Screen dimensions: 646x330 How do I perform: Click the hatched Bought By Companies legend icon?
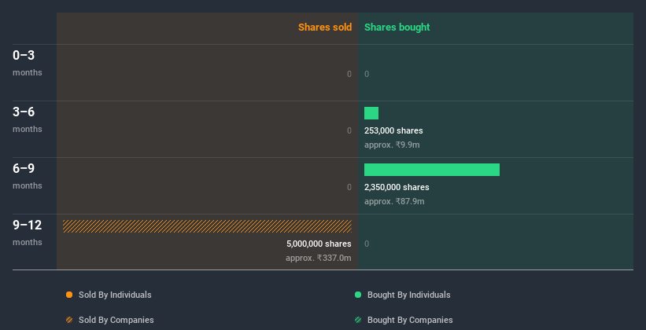358,320
